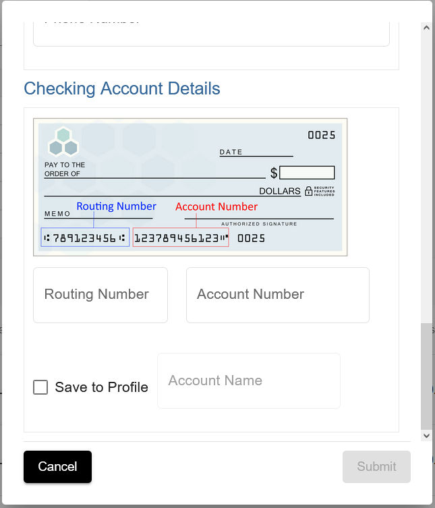Click the scrollbar up arrow
Image resolution: width=435 pixels, height=508 pixels.
(x=426, y=28)
